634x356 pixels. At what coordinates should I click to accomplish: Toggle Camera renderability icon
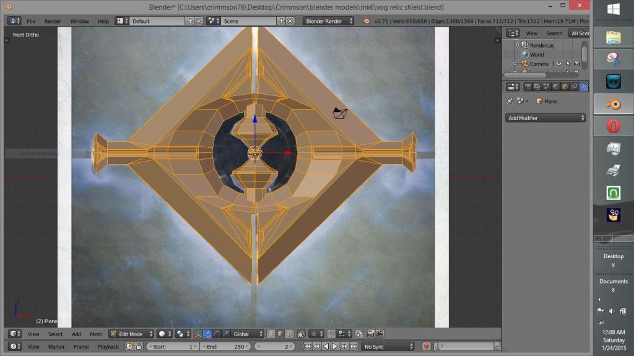coord(577,64)
